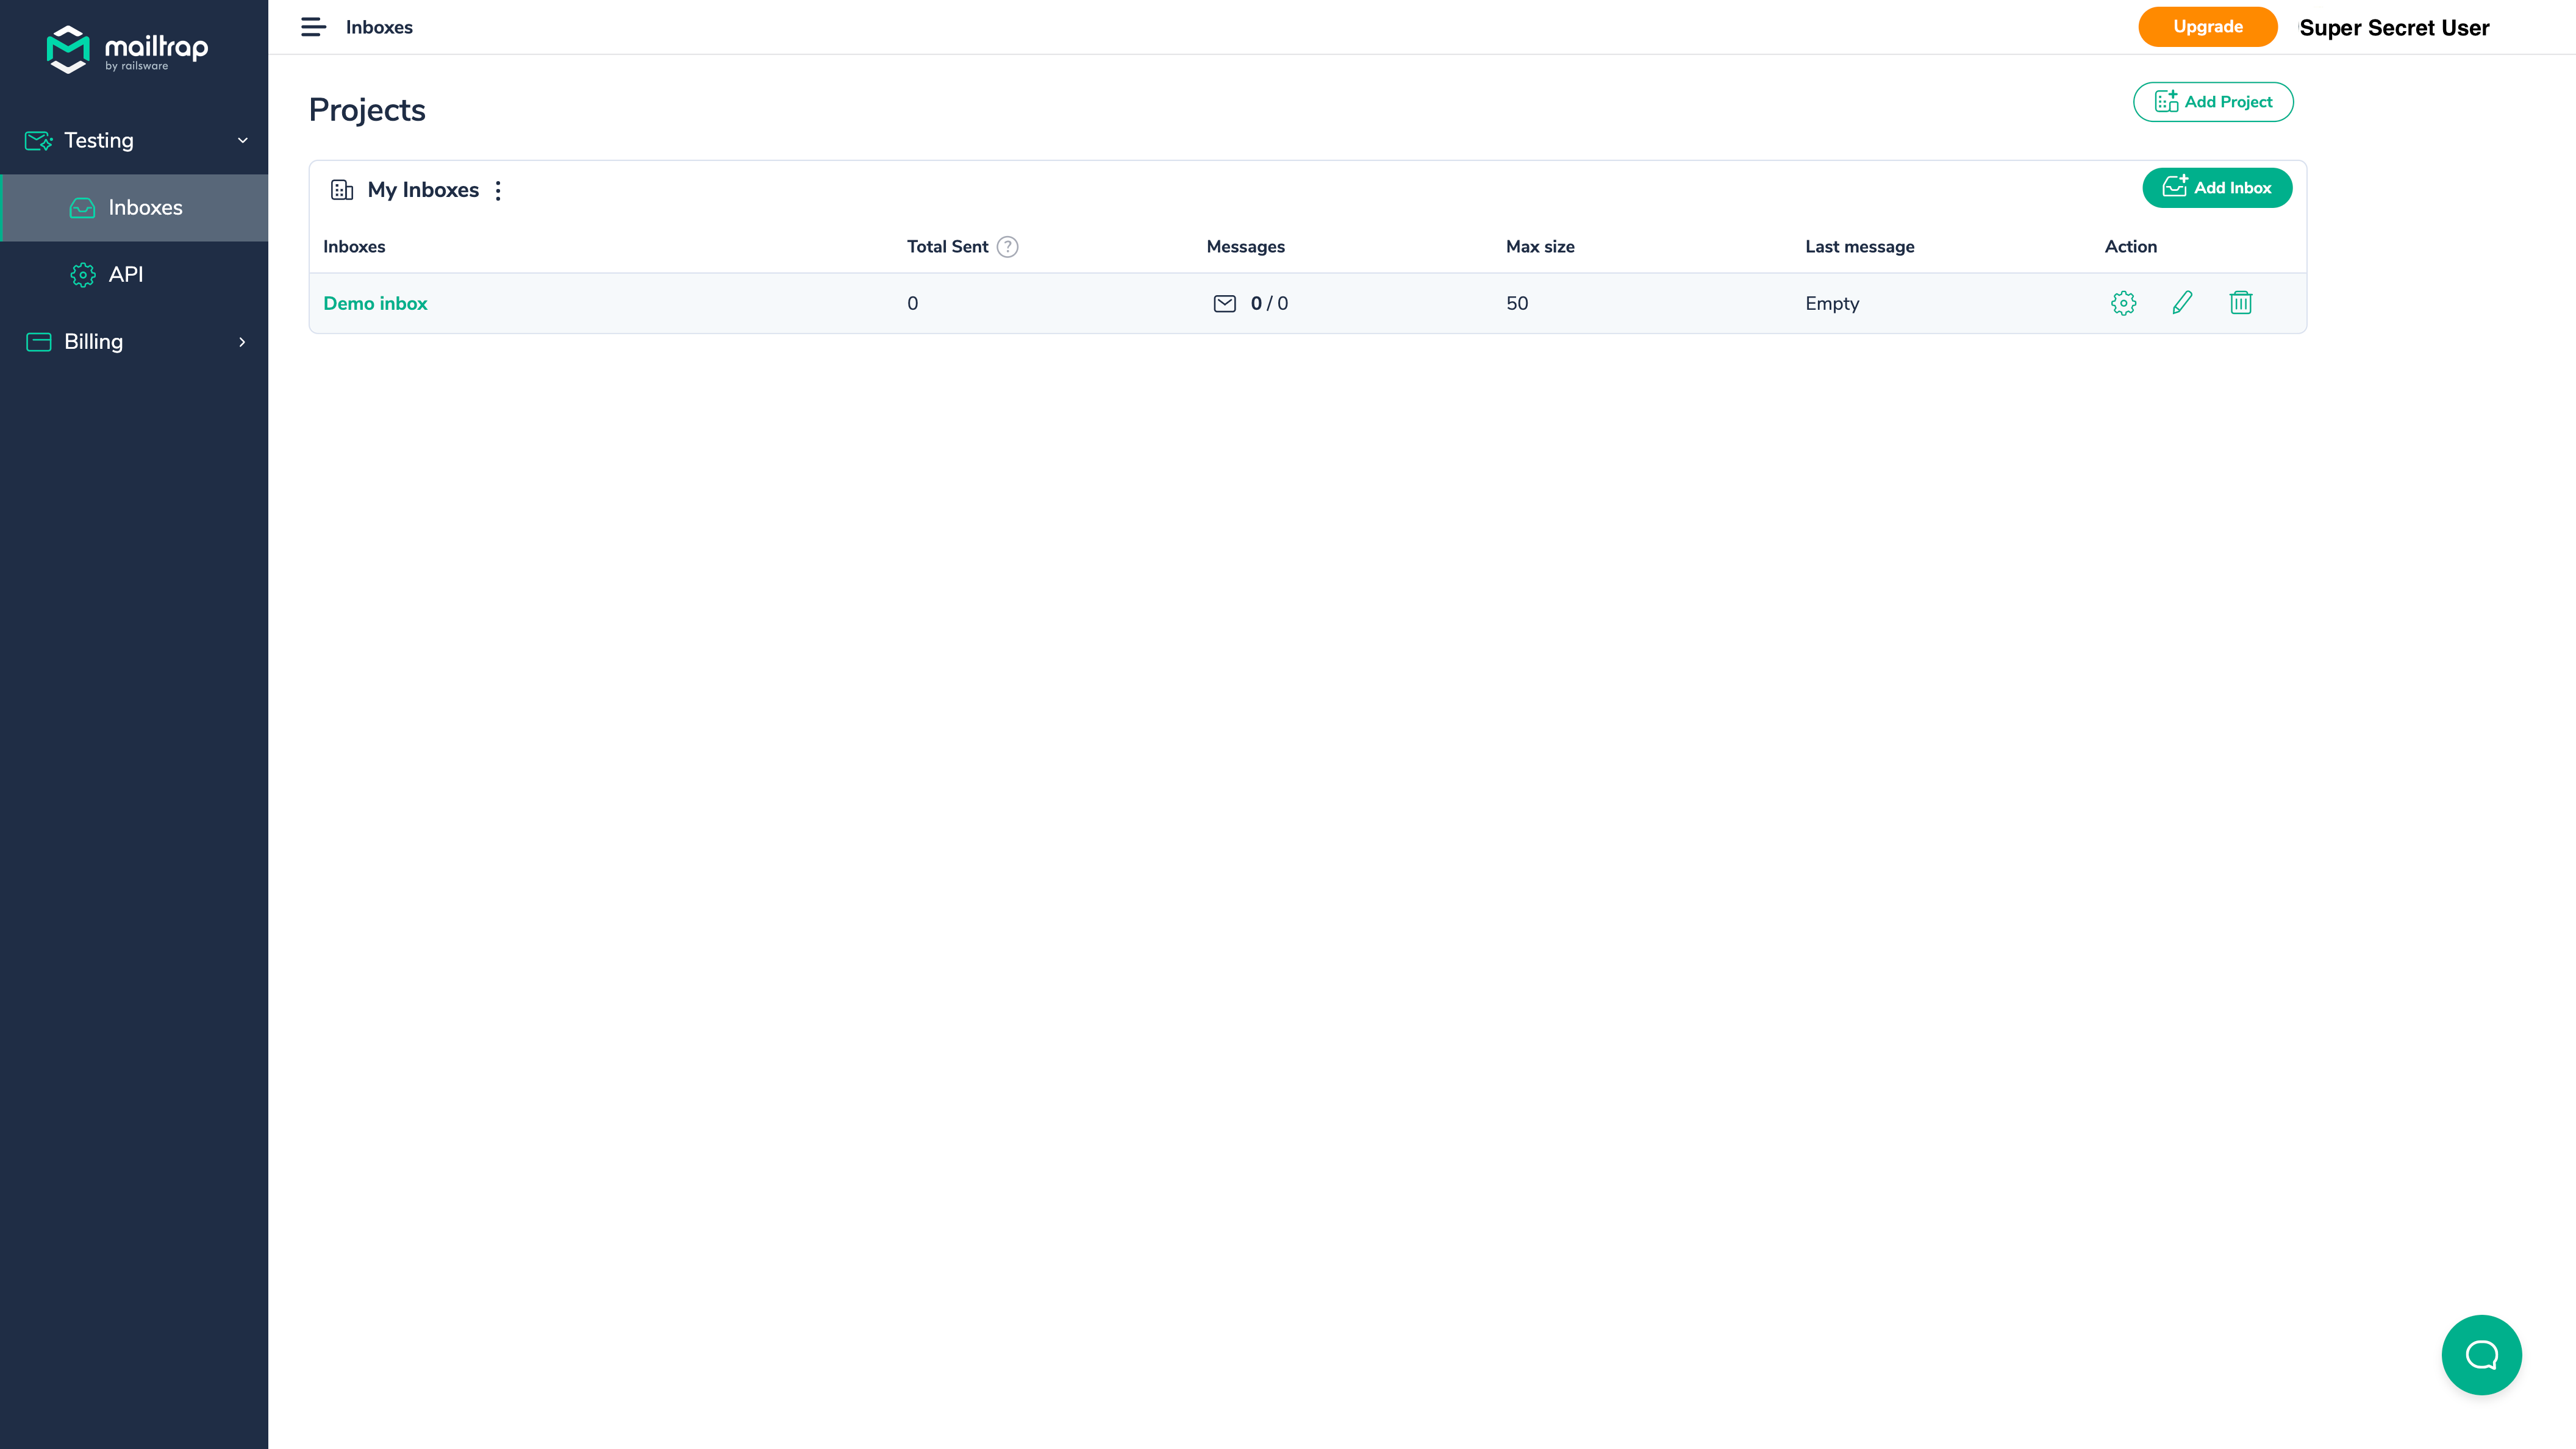The width and height of the screenshot is (2576, 1449).
Task: Click the Total Sent help question icon
Action: coord(1008,247)
